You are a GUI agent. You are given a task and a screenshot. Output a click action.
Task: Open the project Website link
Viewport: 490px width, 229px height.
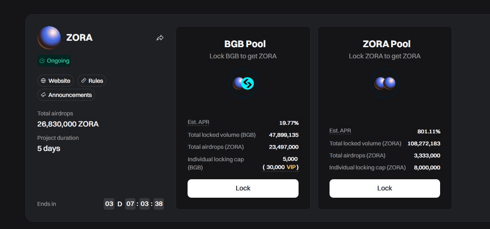55,81
